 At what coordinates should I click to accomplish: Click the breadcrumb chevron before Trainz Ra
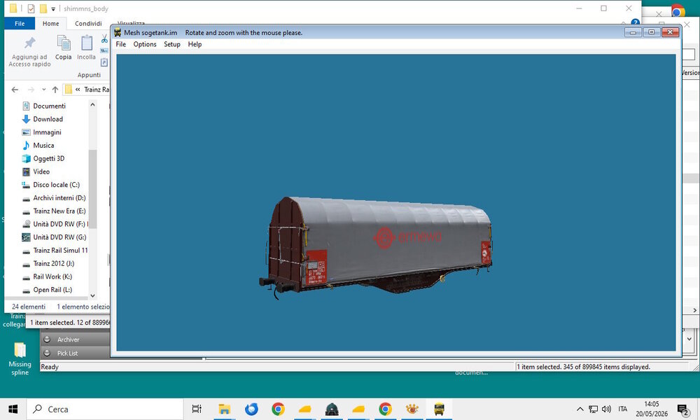(78, 90)
